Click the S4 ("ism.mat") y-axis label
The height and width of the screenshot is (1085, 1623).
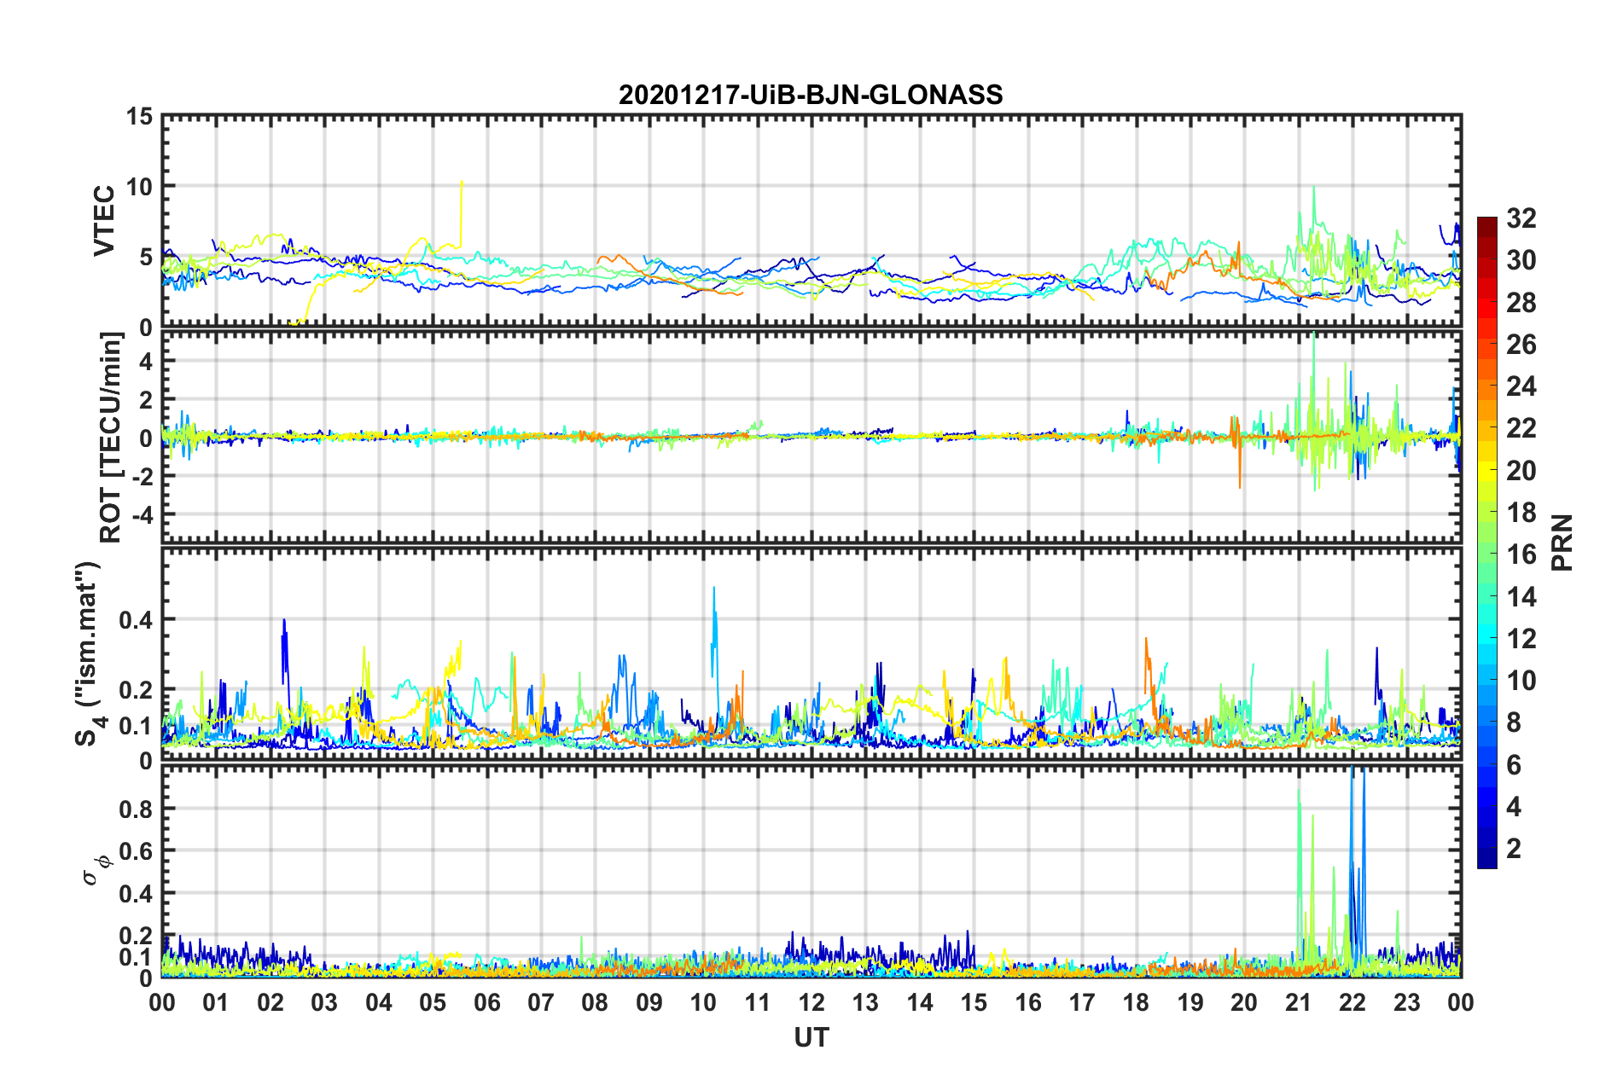click(88, 654)
